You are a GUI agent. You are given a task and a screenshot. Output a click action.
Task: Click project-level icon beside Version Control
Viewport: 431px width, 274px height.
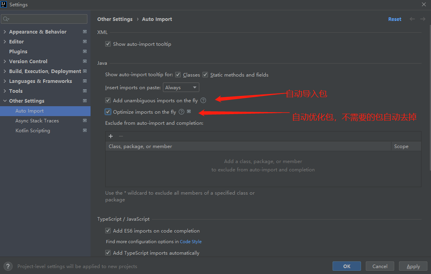click(x=85, y=62)
